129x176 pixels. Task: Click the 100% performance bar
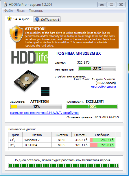coord(92,107)
